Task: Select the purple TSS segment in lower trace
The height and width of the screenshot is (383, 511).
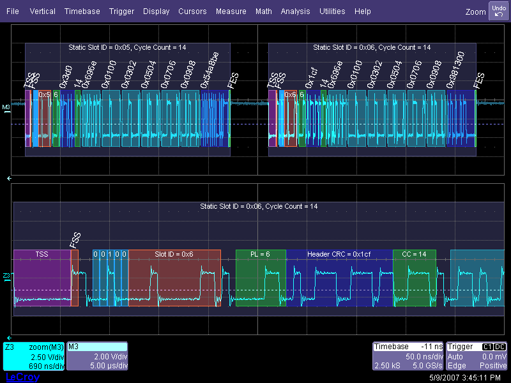Action: 42,278
